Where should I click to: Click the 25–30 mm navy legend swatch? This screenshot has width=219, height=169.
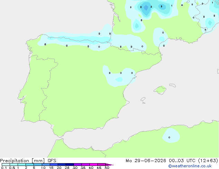point(70,165)
